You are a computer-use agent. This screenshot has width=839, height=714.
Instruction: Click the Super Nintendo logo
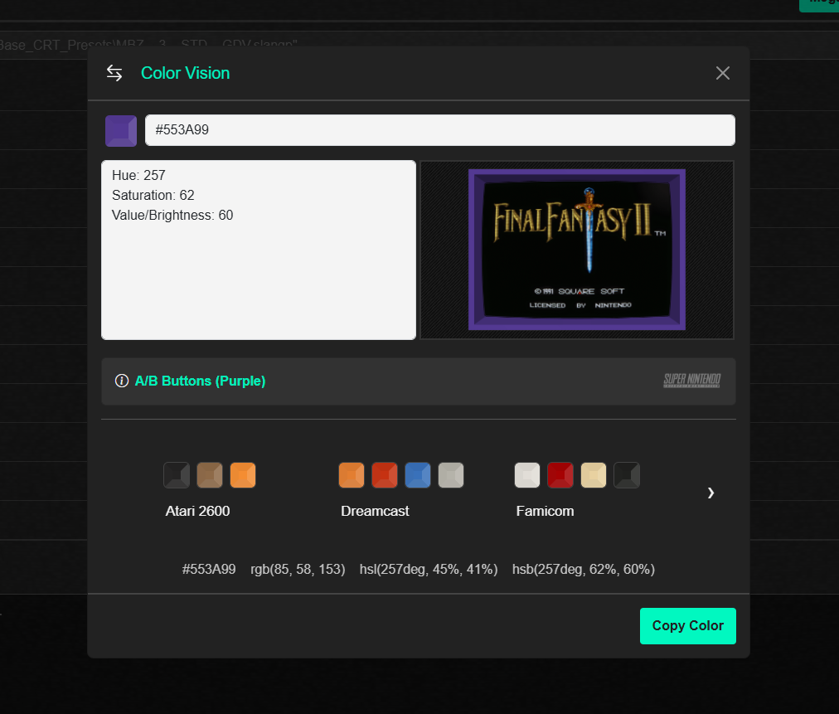point(691,381)
